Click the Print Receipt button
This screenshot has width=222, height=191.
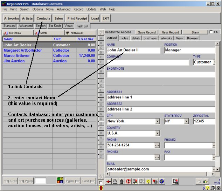(x=77, y=18)
